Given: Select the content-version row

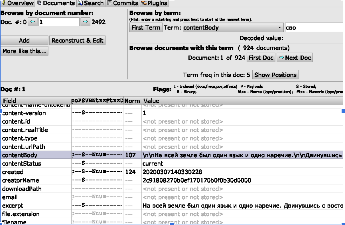Looking at the screenshot, I should (x=172, y=113).
